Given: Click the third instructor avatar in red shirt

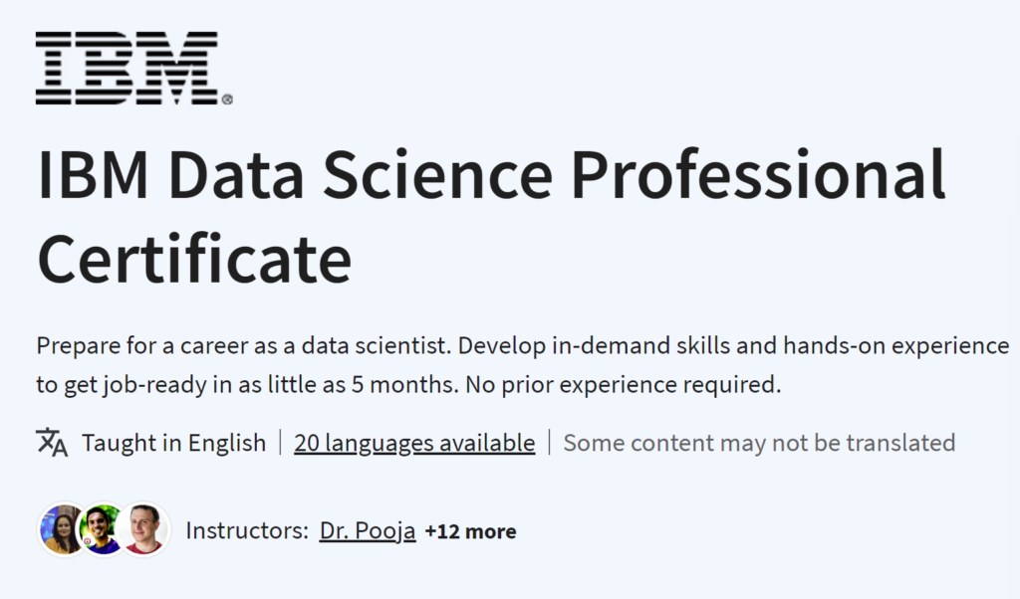Looking at the screenshot, I should (143, 529).
